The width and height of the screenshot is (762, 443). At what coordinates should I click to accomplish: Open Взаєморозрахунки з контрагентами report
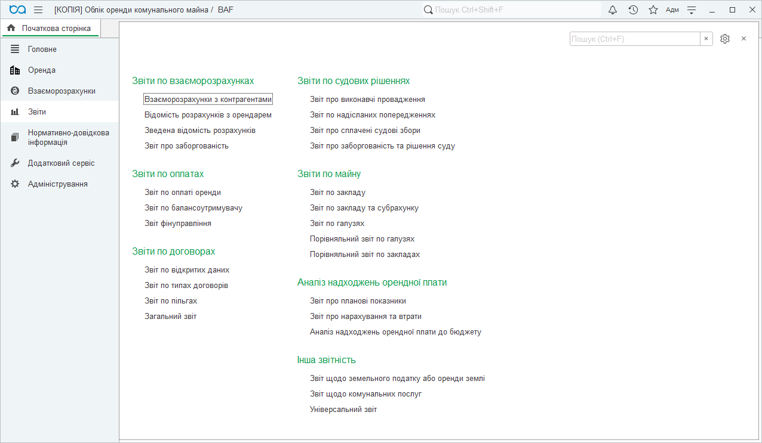coord(208,100)
